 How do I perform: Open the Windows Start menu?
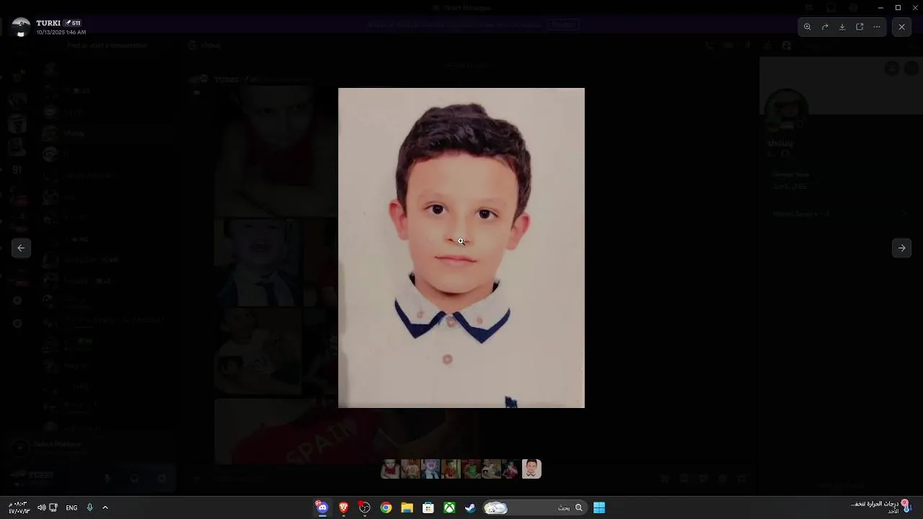click(x=599, y=507)
